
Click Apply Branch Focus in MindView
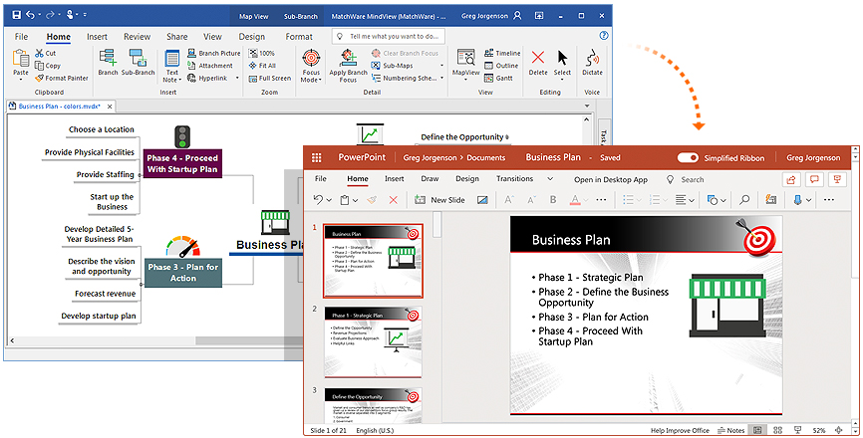(x=348, y=66)
